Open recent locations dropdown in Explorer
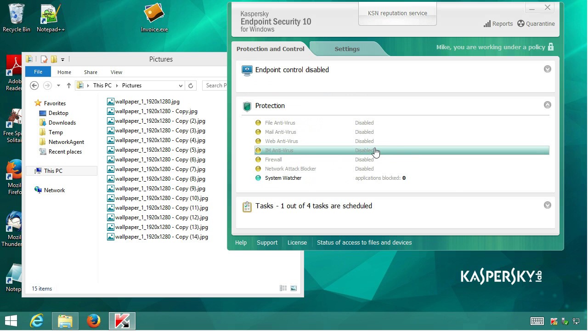The width and height of the screenshot is (588, 331). pos(58,86)
